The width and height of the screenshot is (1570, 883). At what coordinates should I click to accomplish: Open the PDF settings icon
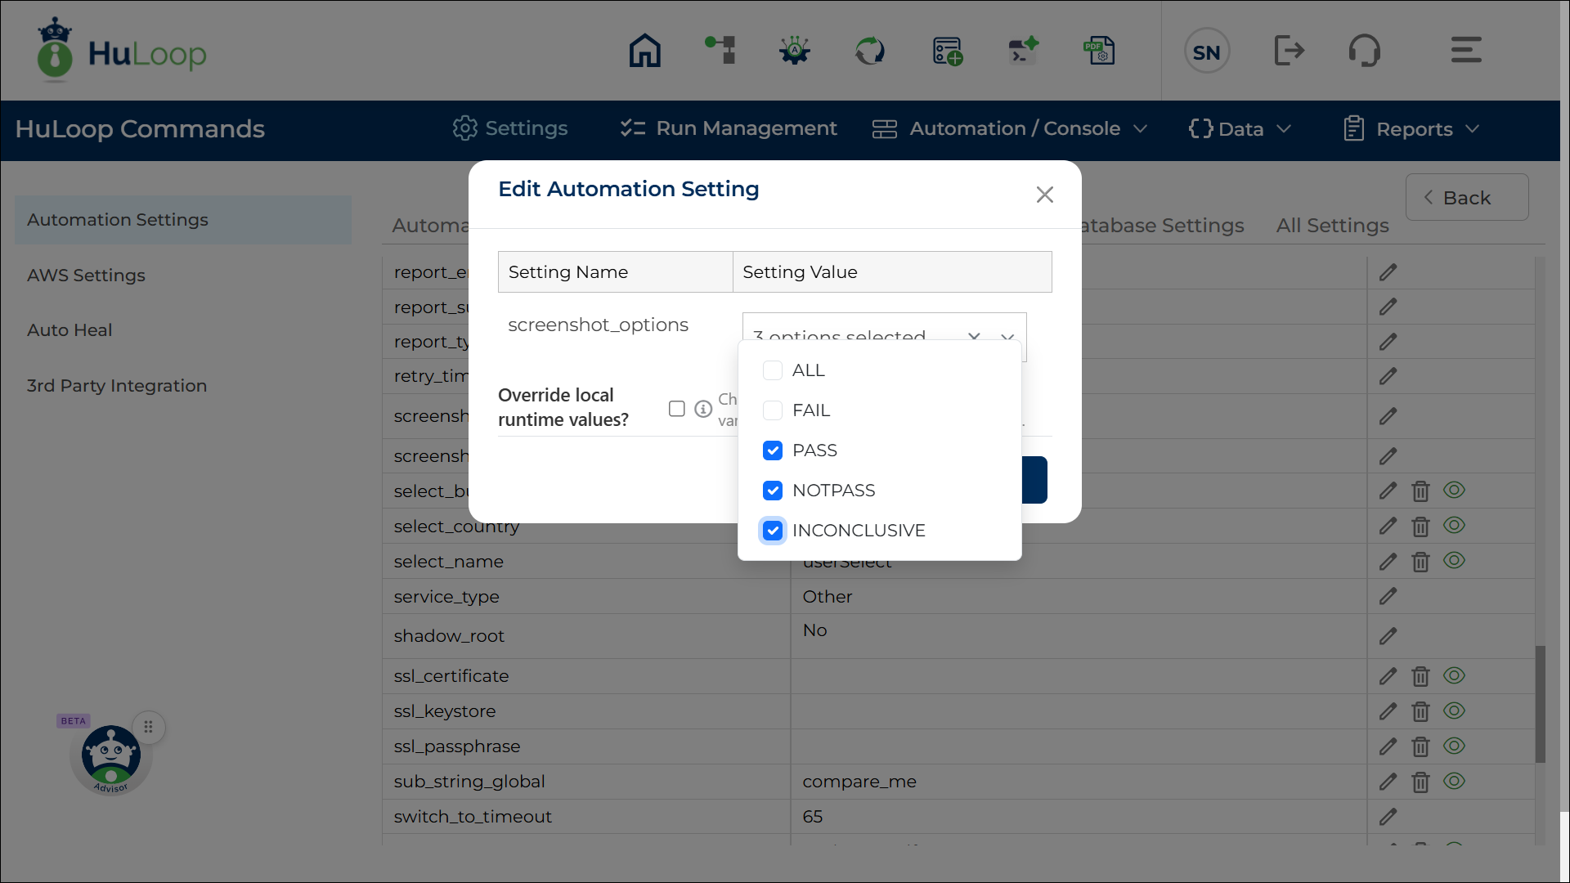click(1099, 51)
